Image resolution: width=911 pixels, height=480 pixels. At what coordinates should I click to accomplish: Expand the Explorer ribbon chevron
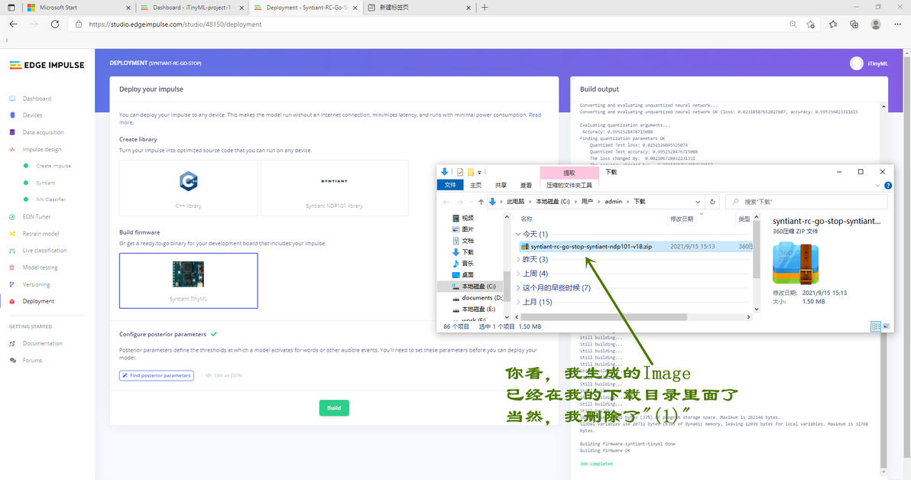coord(877,186)
